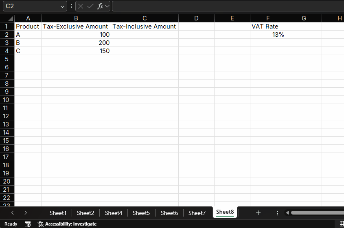Click product cell 'C' in row 4
The width and height of the screenshot is (344, 228).
28,51
